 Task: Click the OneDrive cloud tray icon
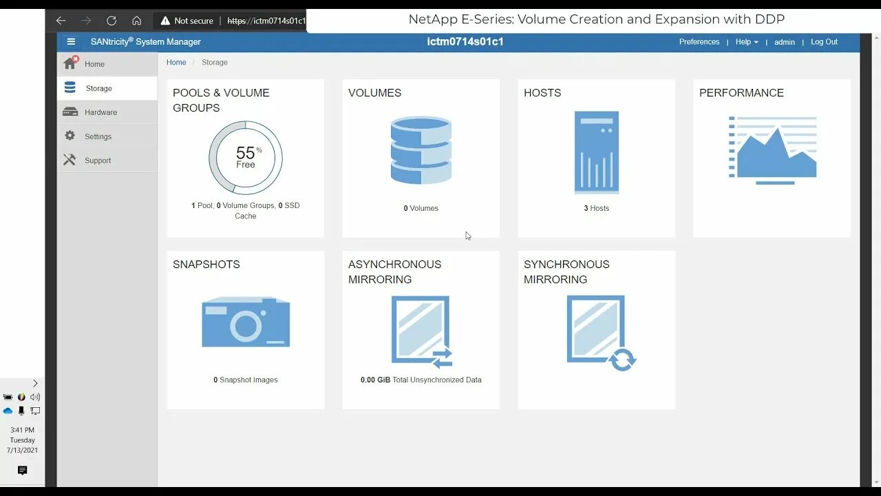[x=8, y=411]
